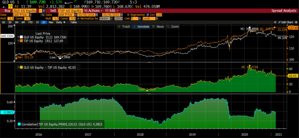Uncheck the Corr checkbox

[x=147, y=15]
